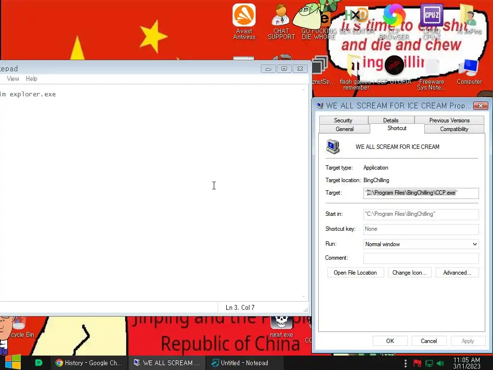The image size is (493, 370).
Task: Switch to WE ALL SCREAM taskbar item
Action: [167, 363]
